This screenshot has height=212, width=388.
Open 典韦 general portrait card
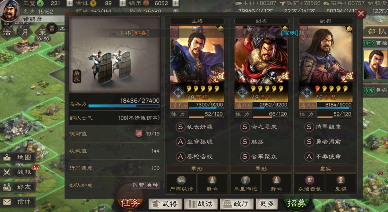261,64
